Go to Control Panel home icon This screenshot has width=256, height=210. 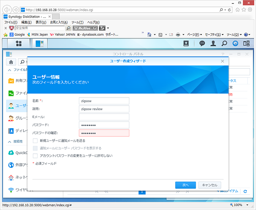coord(11,62)
